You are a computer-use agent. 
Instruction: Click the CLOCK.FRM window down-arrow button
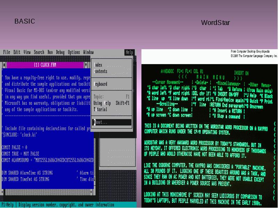click(x=86, y=65)
